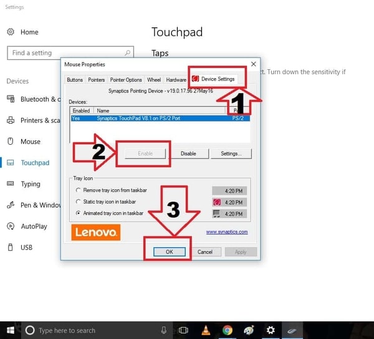Click the red Synaptics icon on Device Settings tab
This screenshot has height=339, width=374.
tap(195, 79)
